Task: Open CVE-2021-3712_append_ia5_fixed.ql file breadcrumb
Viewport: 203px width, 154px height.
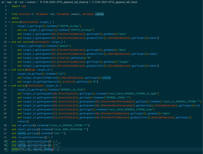Action: pyautogui.click(x=66, y=2)
